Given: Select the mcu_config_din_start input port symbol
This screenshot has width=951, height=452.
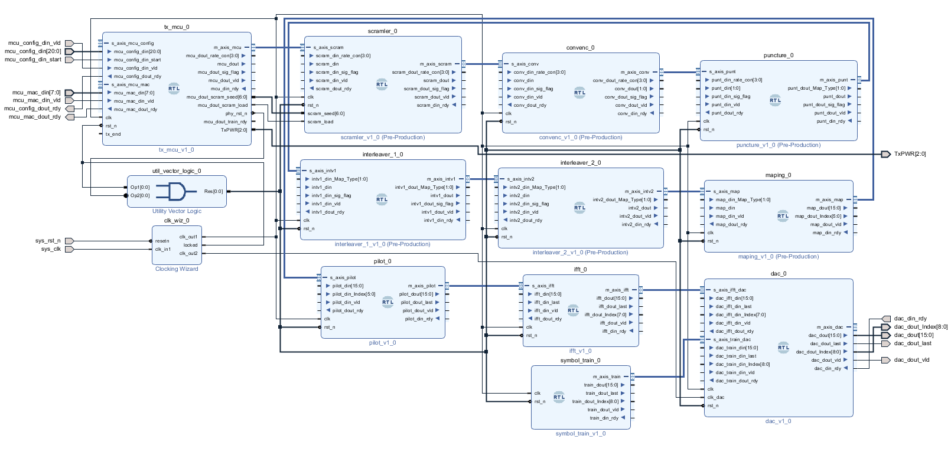Looking at the screenshot, I should tap(69, 60).
